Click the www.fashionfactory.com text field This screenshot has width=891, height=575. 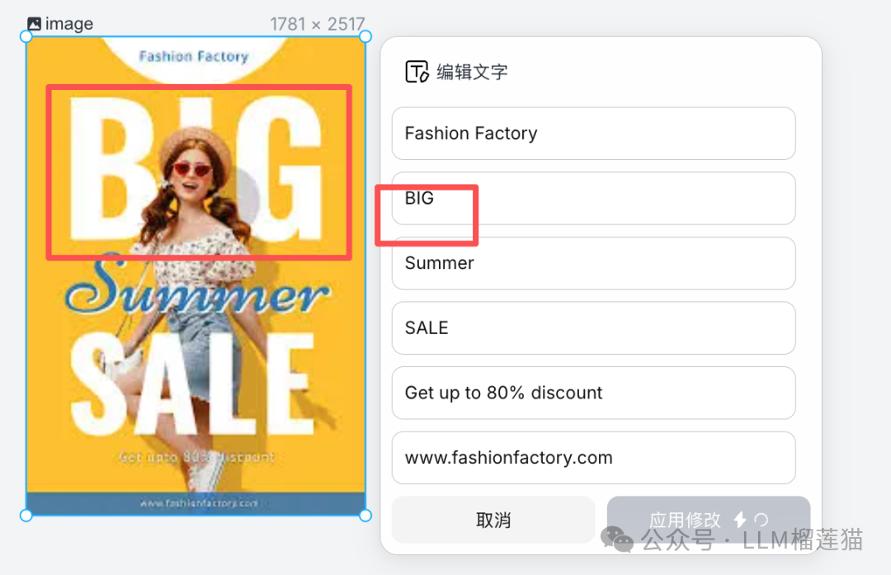[x=593, y=457]
